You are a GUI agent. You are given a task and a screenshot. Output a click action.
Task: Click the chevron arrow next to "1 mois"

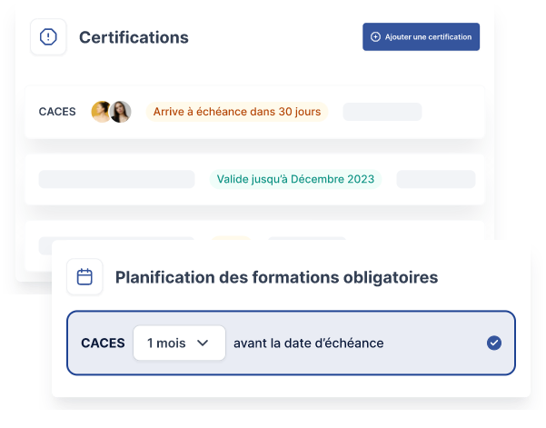pyautogui.click(x=203, y=343)
